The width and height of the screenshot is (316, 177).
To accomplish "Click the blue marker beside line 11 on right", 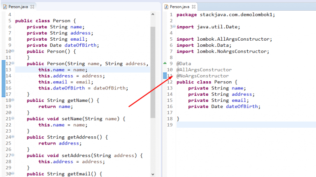I will 165,76.
